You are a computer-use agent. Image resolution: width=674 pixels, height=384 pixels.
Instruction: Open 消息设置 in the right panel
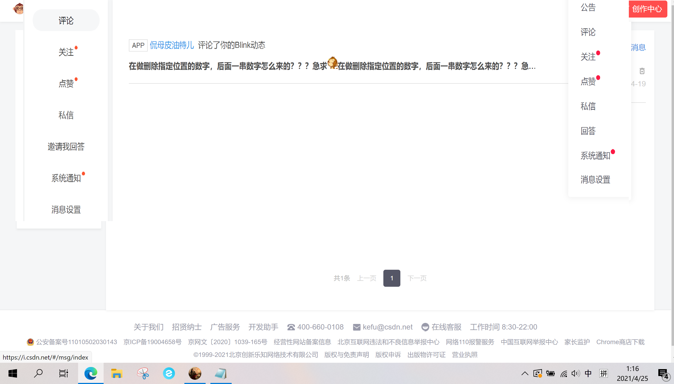click(x=595, y=180)
